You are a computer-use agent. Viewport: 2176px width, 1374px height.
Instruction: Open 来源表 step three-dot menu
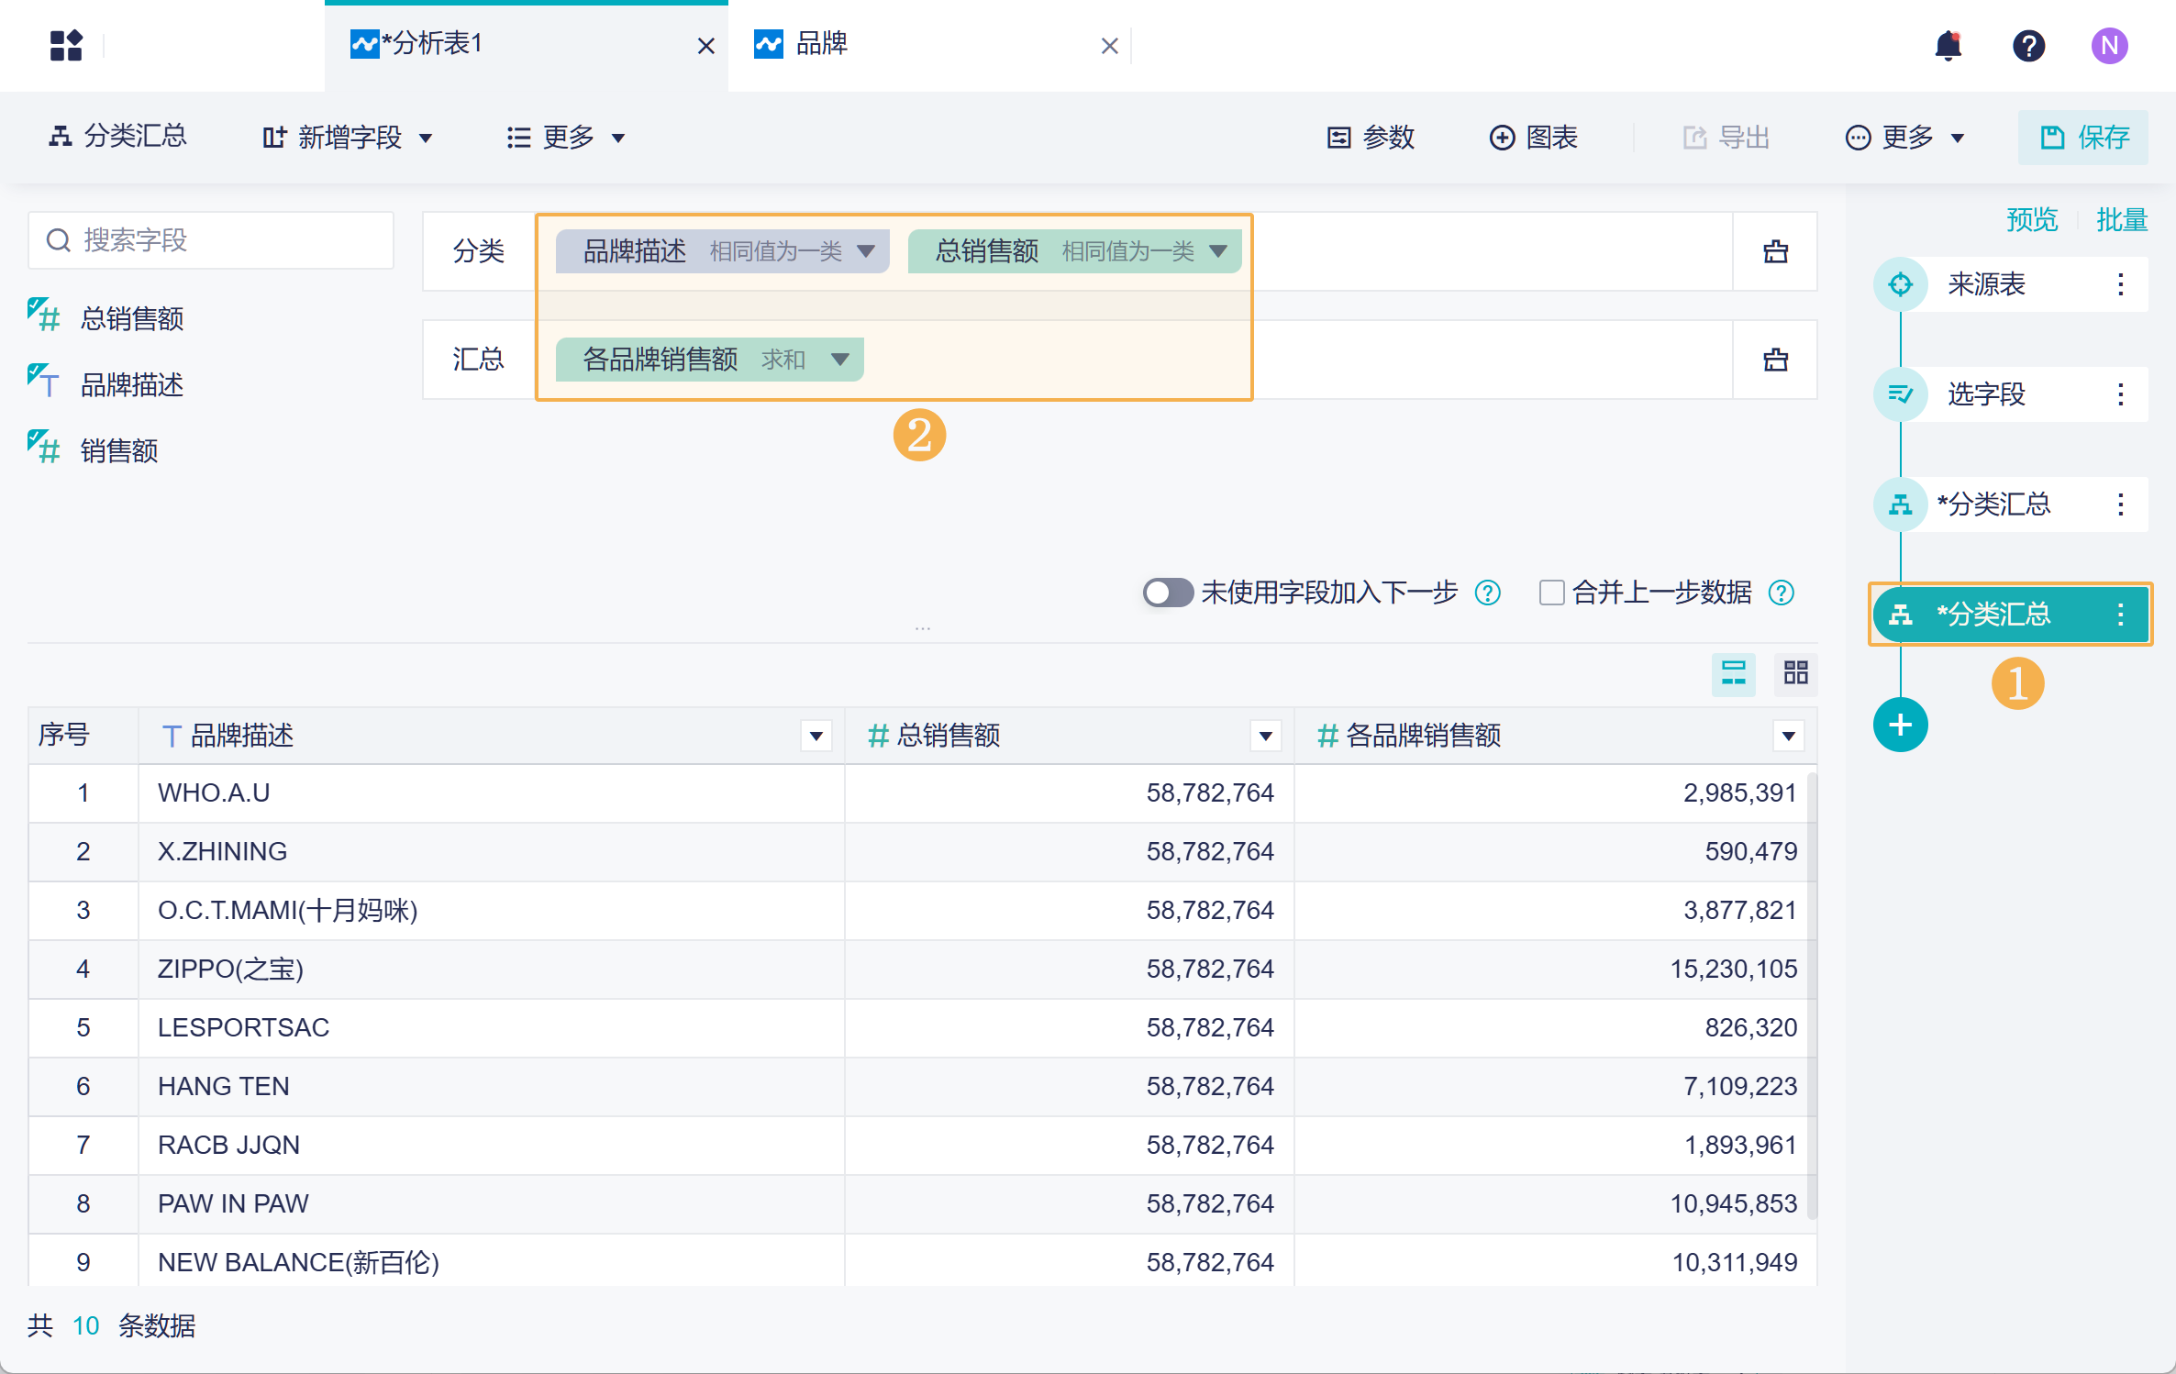point(2120,284)
